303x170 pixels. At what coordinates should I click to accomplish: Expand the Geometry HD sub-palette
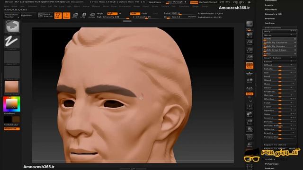coord(273,14)
